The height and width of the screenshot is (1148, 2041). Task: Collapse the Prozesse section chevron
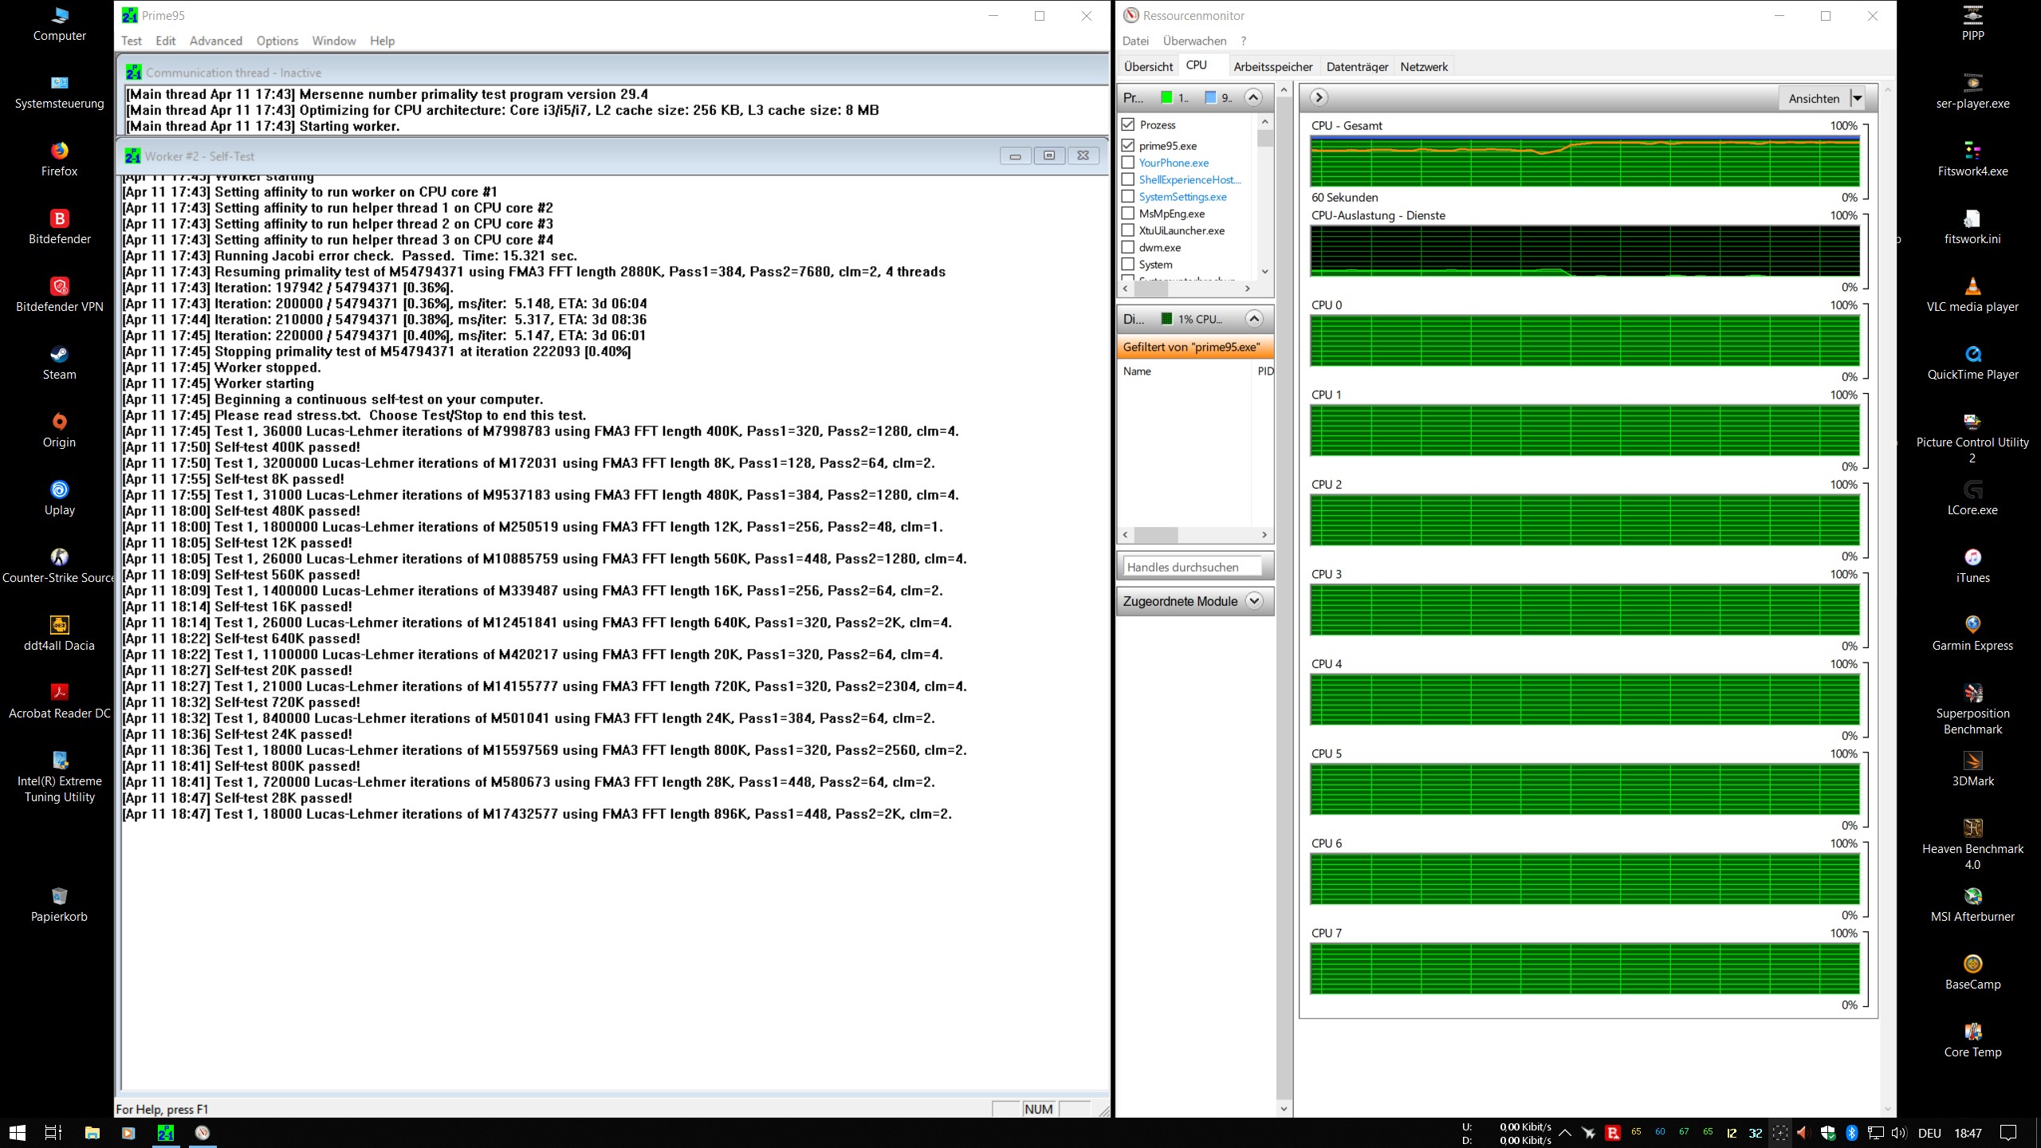point(1253,97)
